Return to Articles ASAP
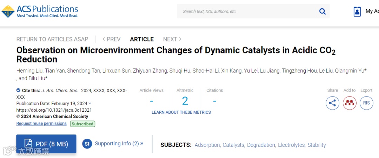Screen dimensions: 379x158 (52, 39)
